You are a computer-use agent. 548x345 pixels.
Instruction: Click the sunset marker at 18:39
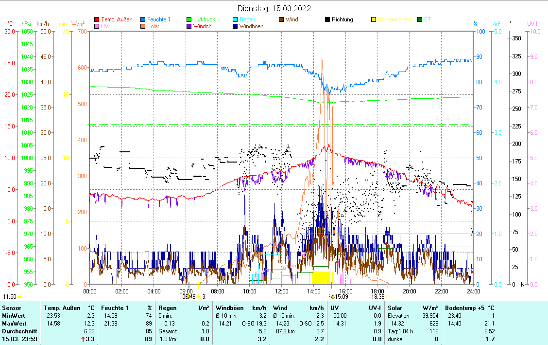(x=388, y=296)
